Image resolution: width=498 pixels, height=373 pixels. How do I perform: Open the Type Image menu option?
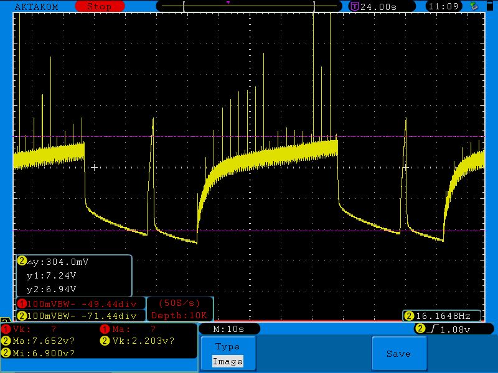(227, 354)
